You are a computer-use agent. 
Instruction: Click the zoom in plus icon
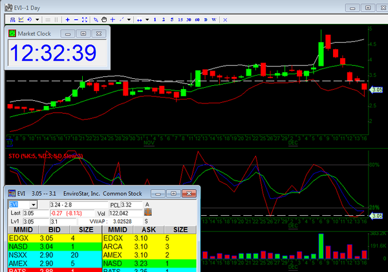point(68,20)
